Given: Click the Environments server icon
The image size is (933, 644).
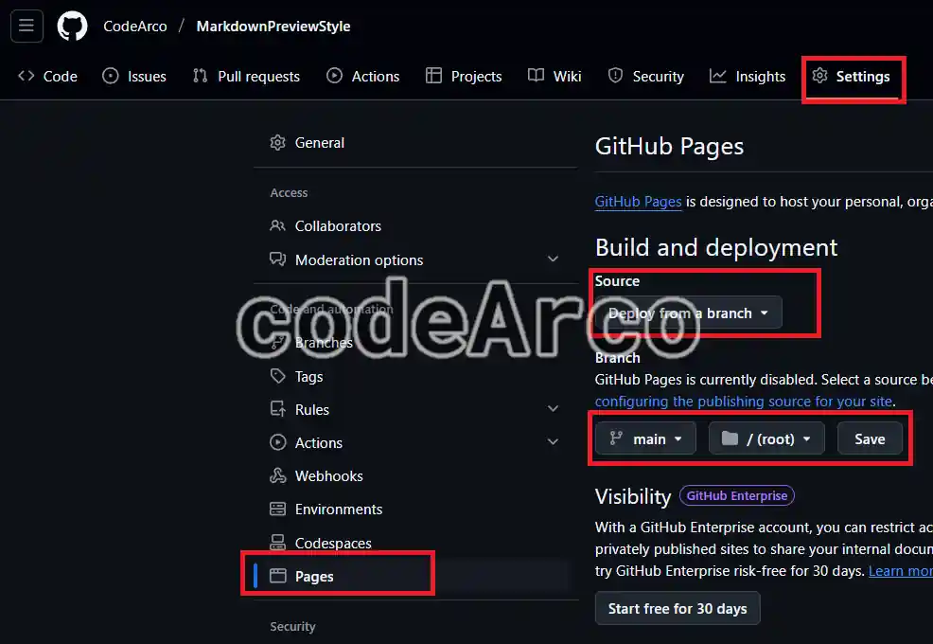Looking at the screenshot, I should coord(278,509).
